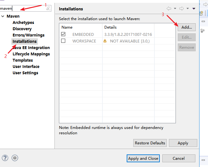The height and width of the screenshot is (167, 208).
Task: Click the minimize icon in the background Eclipse lower panel
Action: (x=203, y=160)
